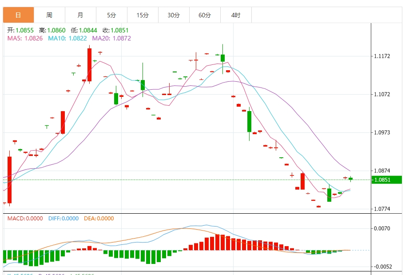This screenshot has width=409, height=275.
Task: Click the MACD:0.0000 indicator label
Action: click(x=25, y=219)
